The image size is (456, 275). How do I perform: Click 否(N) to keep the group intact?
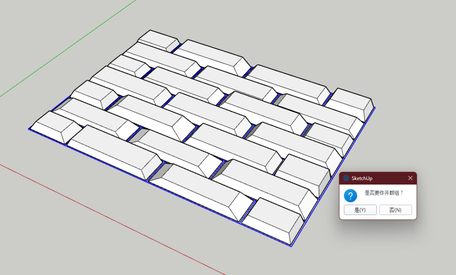coord(395,209)
